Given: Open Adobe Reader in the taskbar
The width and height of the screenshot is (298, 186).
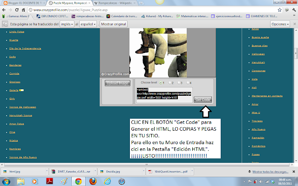Looking at the screenshot, I should tap(50, 181).
